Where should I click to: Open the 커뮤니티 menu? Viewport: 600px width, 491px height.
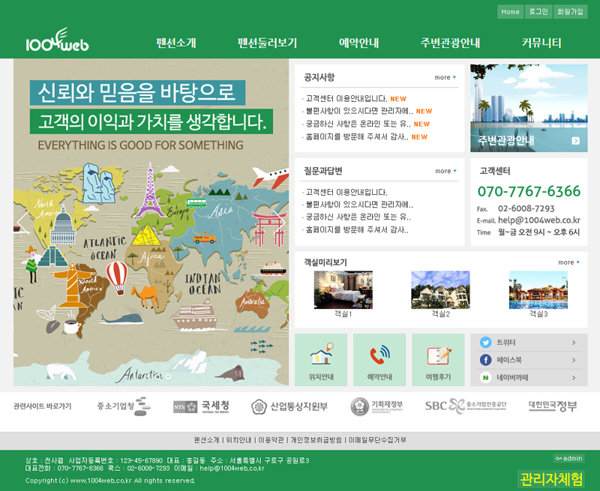tap(541, 43)
